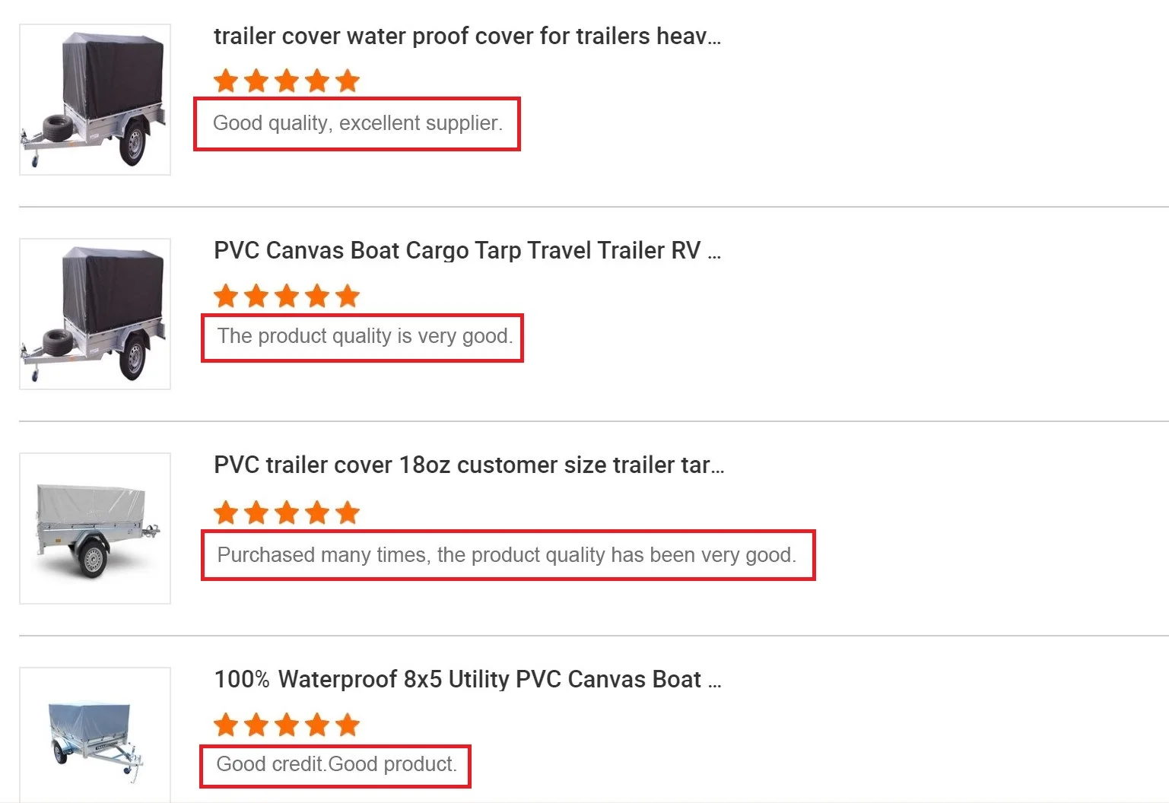The image size is (1169, 803).
Task: Click last star under 100% Waterproof 8x5 Utility
Action: point(348,725)
